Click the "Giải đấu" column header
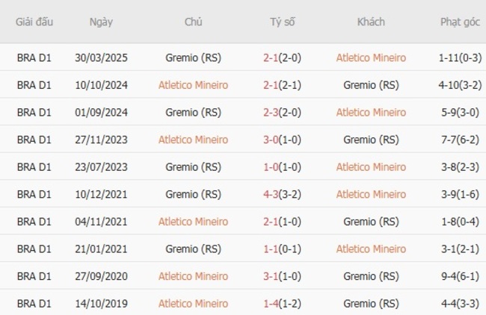The image size is (486, 315). click(x=34, y=22)
